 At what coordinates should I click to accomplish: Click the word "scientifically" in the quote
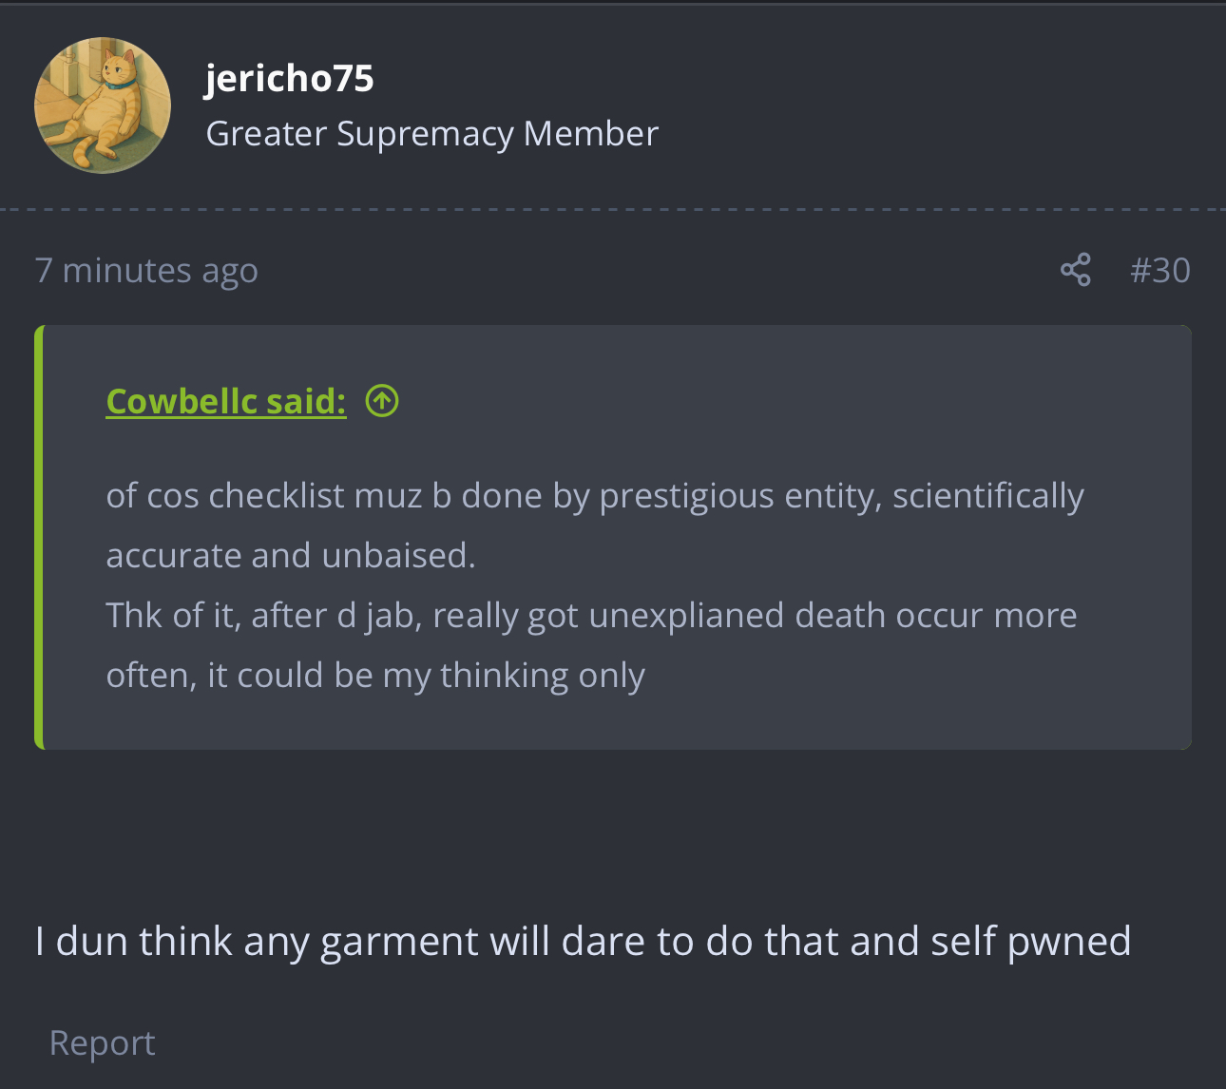pyautogui.click(x=988, y=497)
